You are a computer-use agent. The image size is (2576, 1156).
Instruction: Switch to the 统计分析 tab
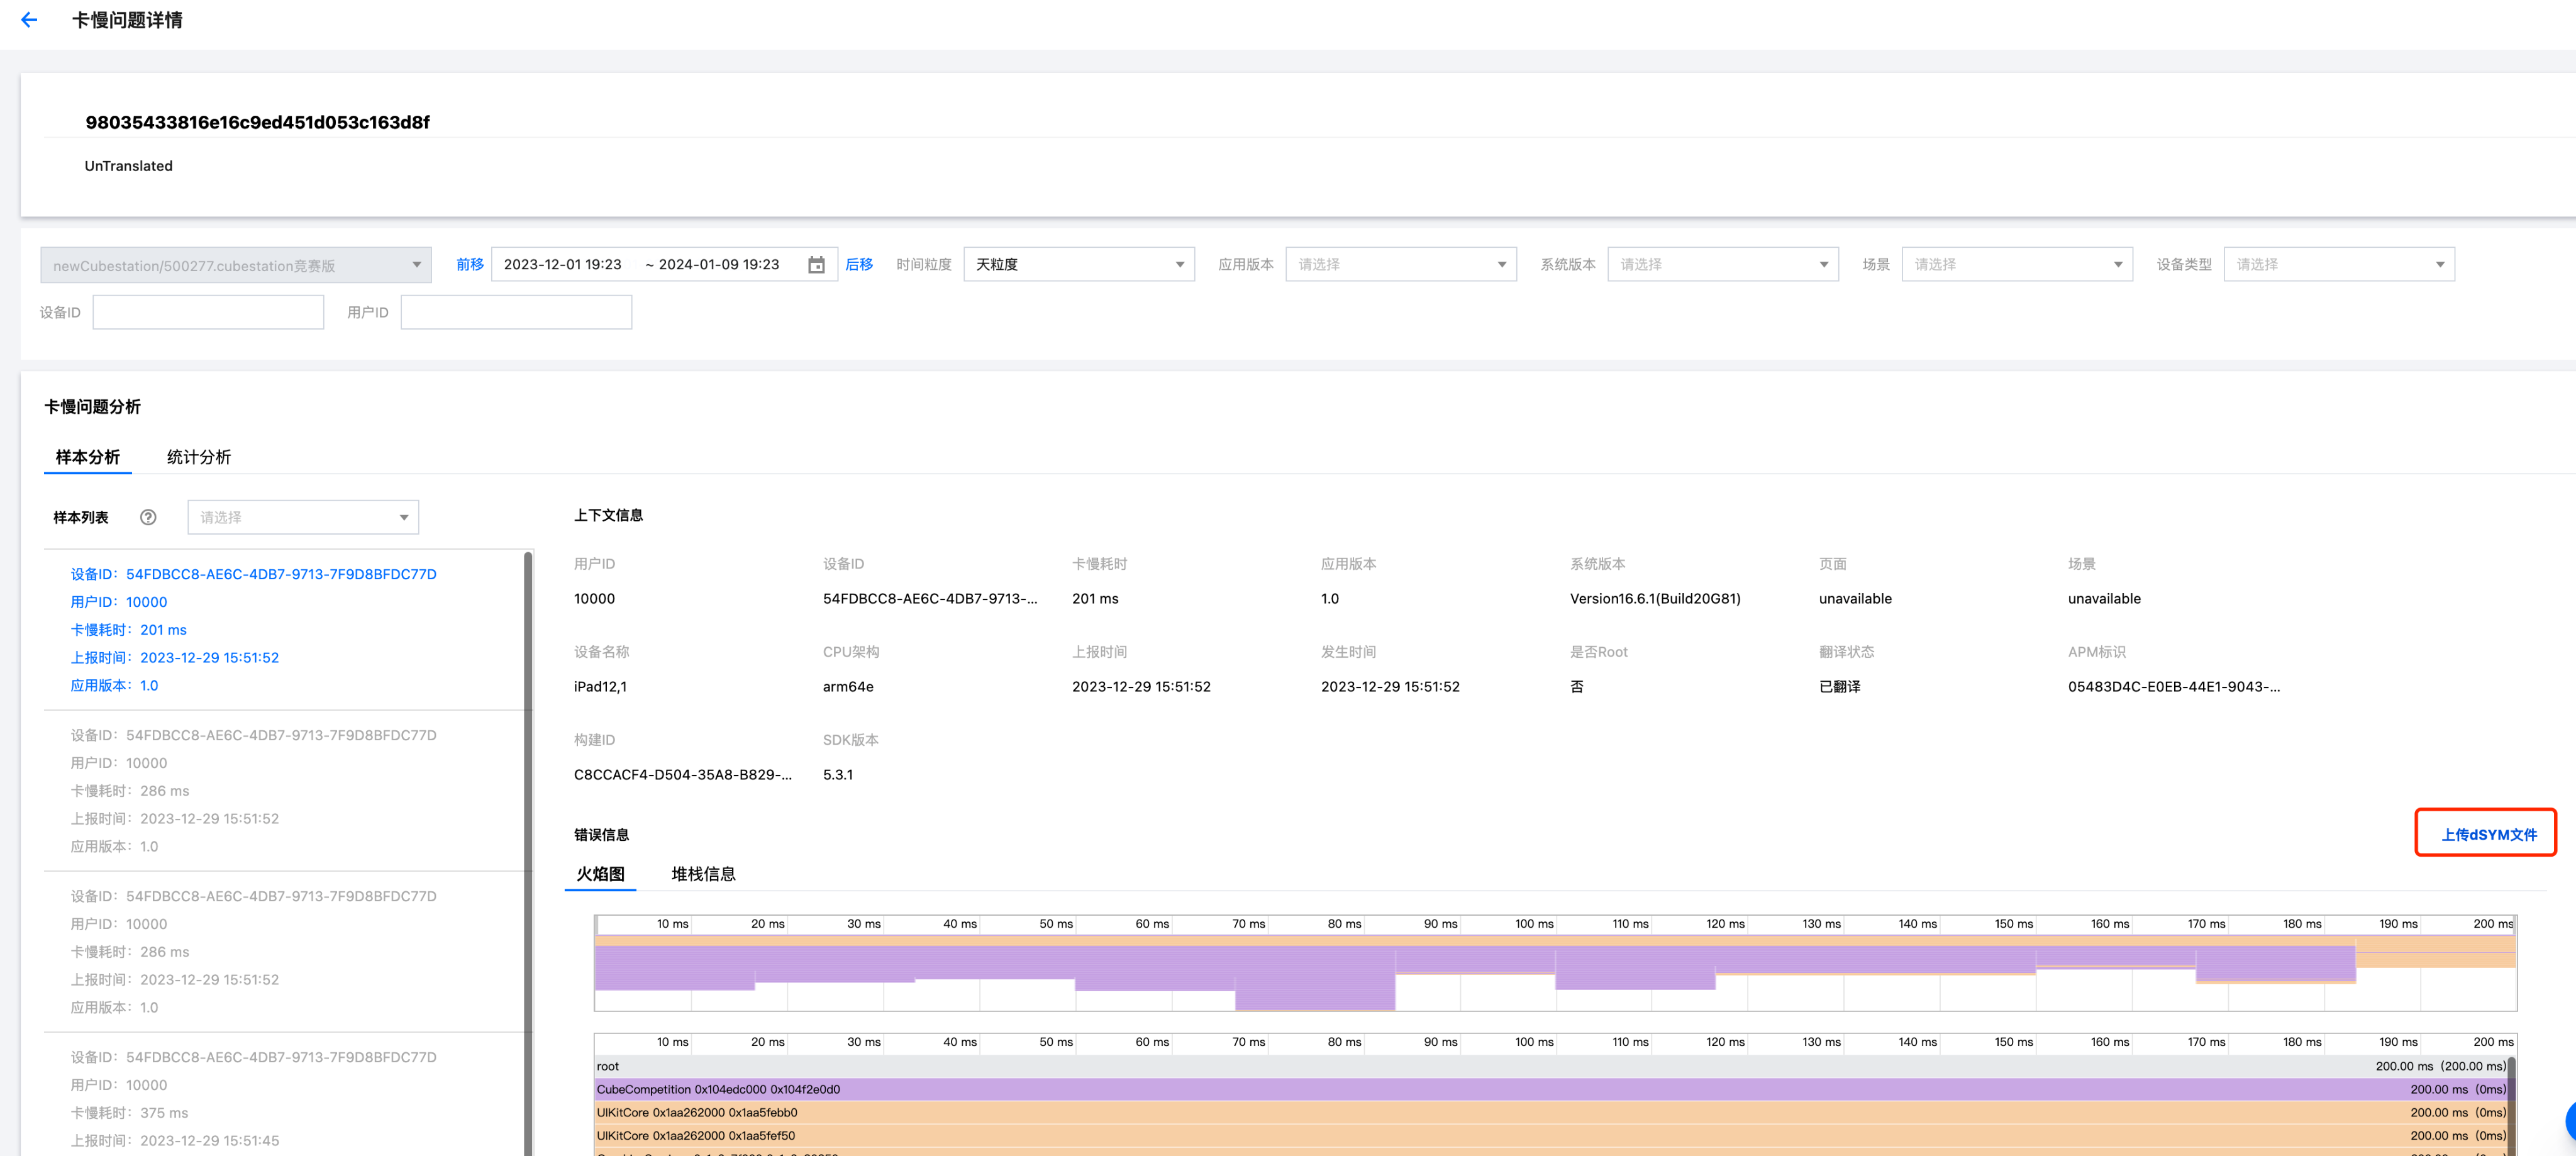(x=198, y=457)
